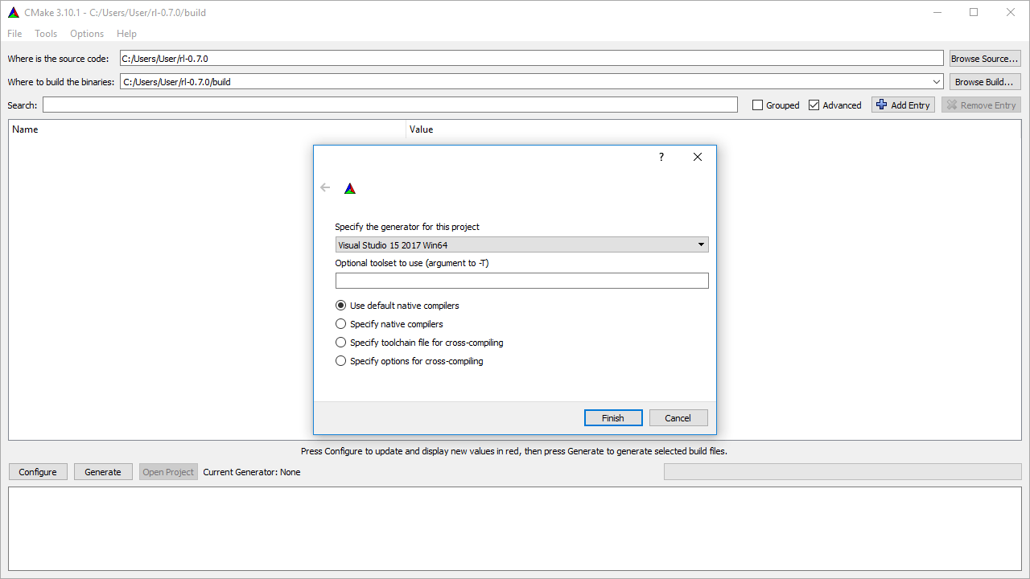Open the generator dropdown showing Visual Studio 15
This screenshot has height=579, width=1030.
click(x=701, y=244)
